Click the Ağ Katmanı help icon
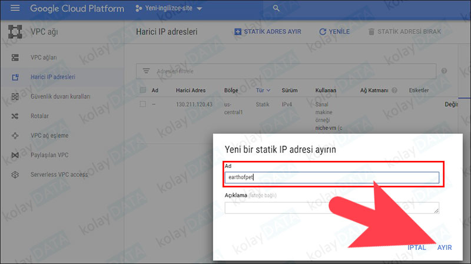The image size is (471, 264). pyautogui.click(x=394, y=90)
